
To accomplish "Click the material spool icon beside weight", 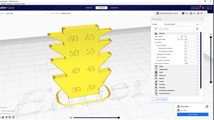I will coord(178,110).
